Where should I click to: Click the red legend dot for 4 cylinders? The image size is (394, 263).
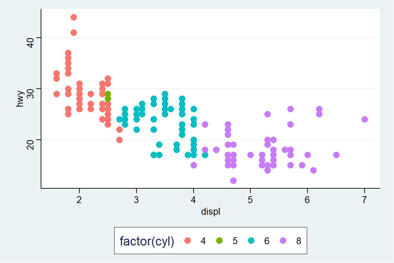click(x=187, y=241)
